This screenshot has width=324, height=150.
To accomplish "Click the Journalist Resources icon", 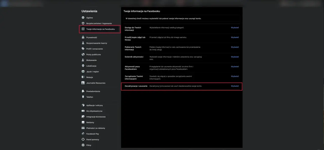I will point(83,83).
